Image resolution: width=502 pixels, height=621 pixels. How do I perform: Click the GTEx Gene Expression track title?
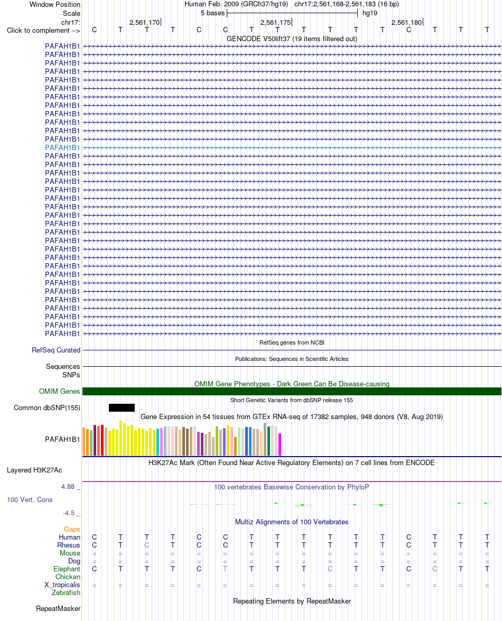(x=292, y=416)
